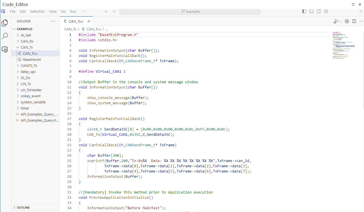
Task: Toggle the secondary side bar visibility
Action: click(x=319, y=11)
